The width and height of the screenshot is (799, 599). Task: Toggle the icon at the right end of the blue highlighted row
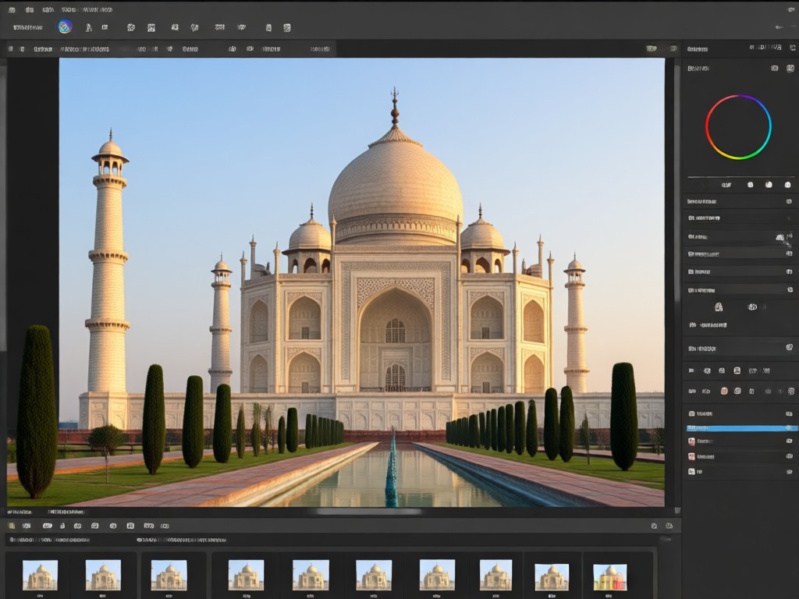point(790,428)
